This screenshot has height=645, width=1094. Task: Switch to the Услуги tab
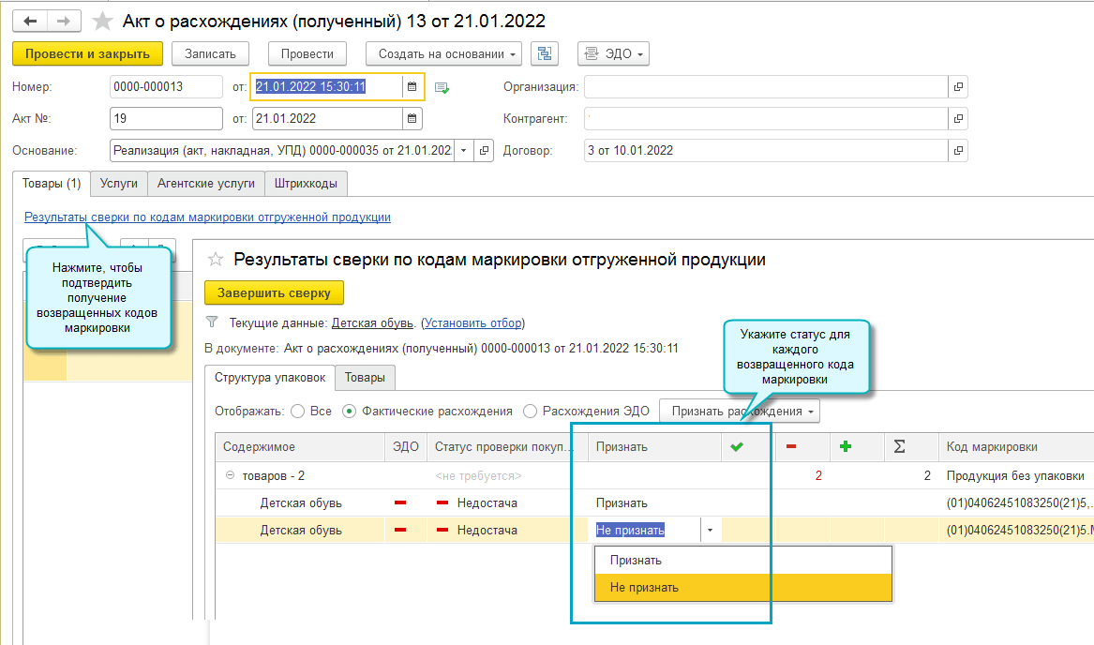(119, 184)
